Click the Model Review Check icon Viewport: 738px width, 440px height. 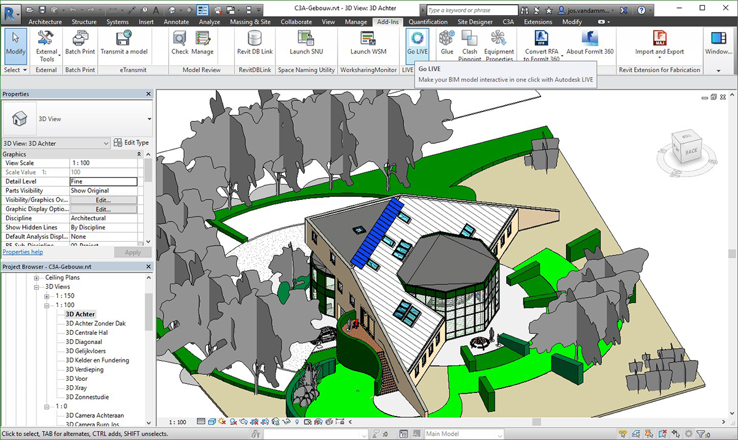[x=180, y=43]
